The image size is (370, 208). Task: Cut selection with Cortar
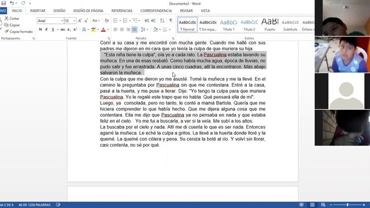pyautogui.click(x=12, y=18)
